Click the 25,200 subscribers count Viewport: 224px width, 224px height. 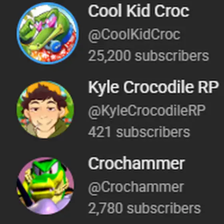(148, 56)
